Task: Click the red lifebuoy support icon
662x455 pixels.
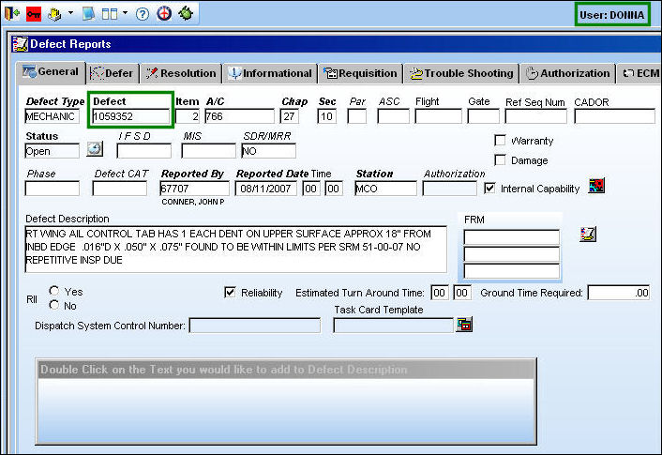Action: point(164,14)
